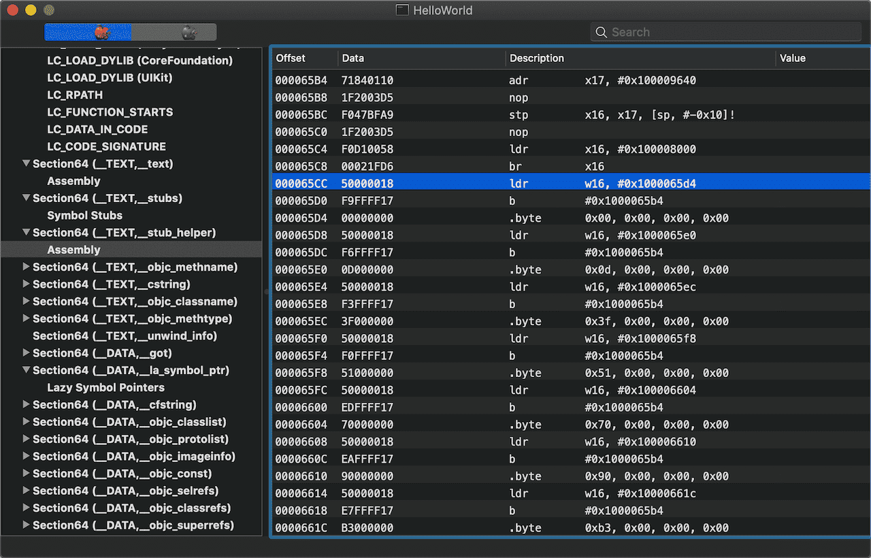Open Symbol Stubs item
The width and height of the screenshot is (871, 558).
(x=84, y=215)
